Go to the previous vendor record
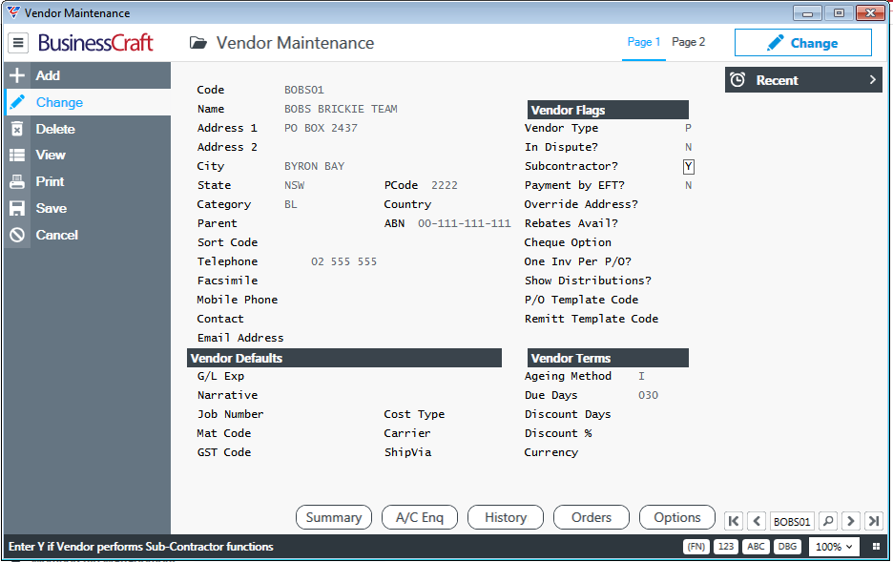 point(757,521)
